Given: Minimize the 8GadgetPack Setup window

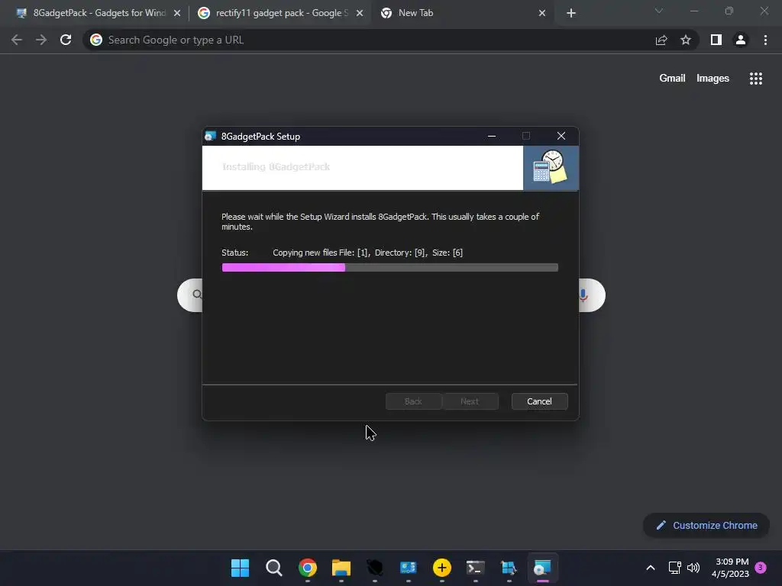Looking at the screenshot, I should click(491, 136).
